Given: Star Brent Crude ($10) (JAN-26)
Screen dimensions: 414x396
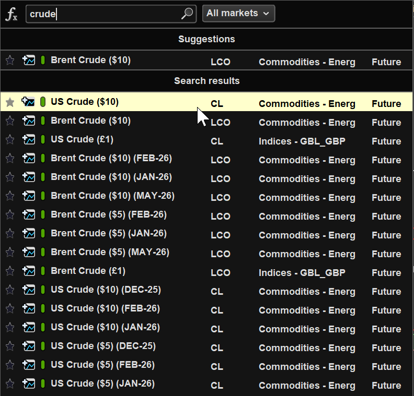Looking at the screenshot, I should click(10, 177).
